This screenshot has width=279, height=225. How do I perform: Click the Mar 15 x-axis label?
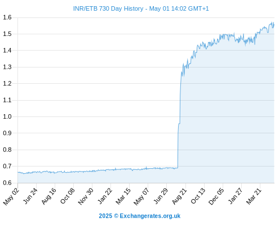pyautogui.click(x=123, y=196)
